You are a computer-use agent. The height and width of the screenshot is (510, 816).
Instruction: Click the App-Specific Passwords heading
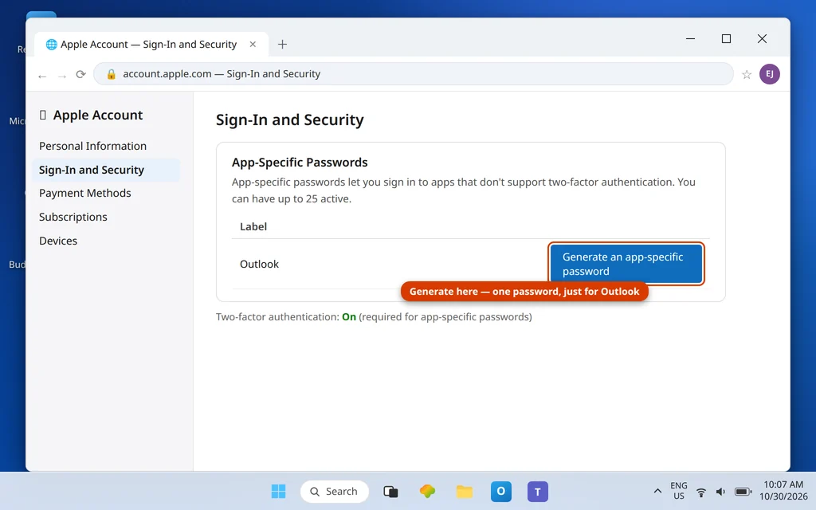point(300,163)
